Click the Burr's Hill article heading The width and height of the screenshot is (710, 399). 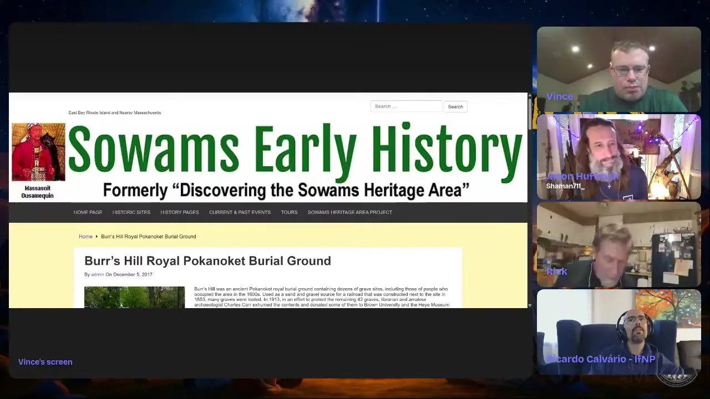207,261
